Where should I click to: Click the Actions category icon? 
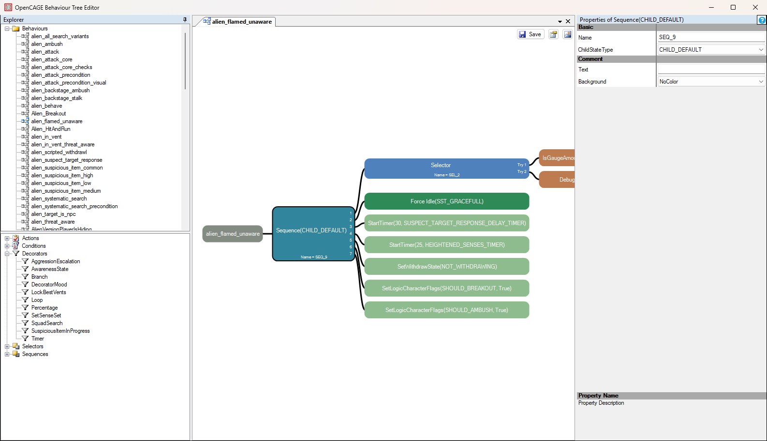click(x=16, y=238)
